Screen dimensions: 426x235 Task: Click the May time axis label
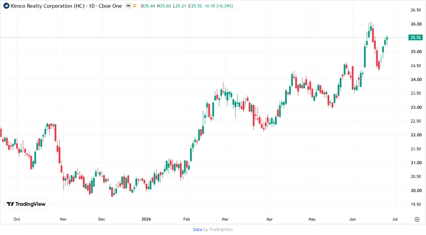point(312,219)
